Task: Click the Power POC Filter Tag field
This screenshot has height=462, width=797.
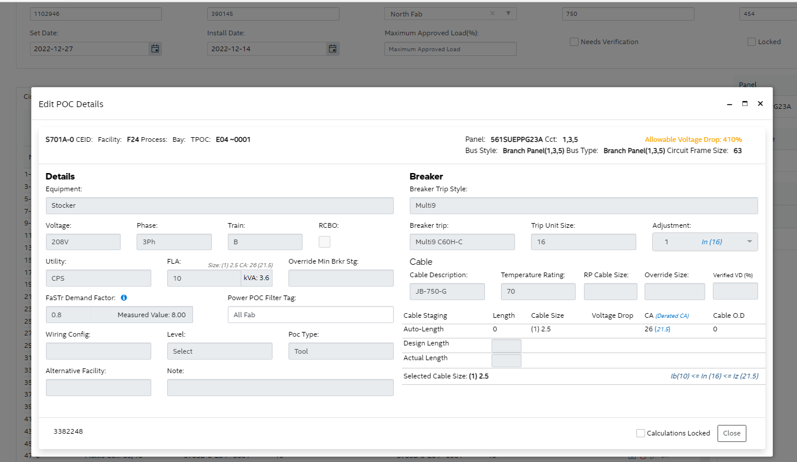Action: pos(310,315)
